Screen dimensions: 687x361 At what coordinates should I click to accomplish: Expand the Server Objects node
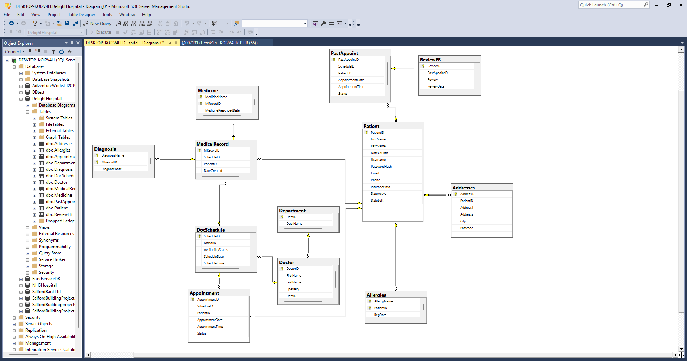[x=14, y=324]
